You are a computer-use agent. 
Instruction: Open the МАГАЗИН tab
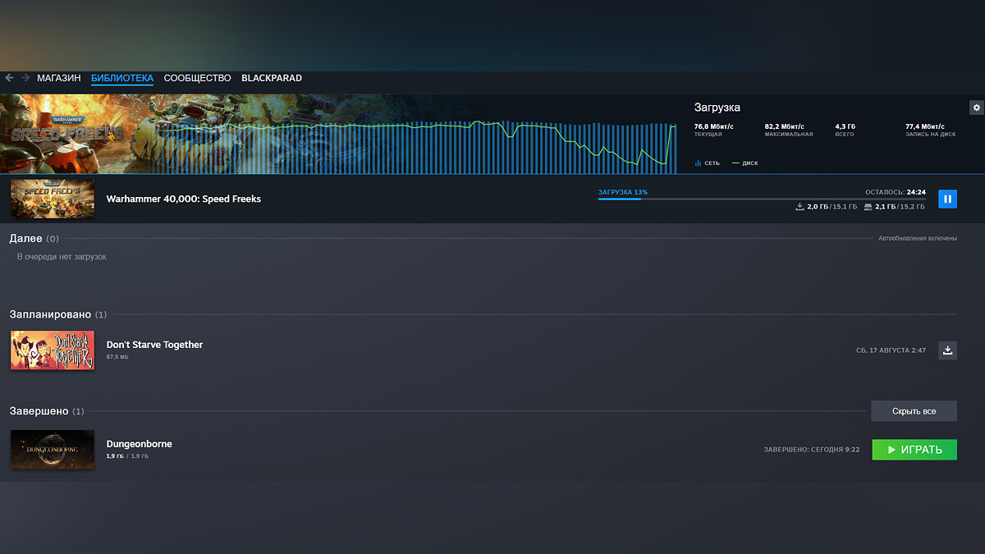[59, 78]
